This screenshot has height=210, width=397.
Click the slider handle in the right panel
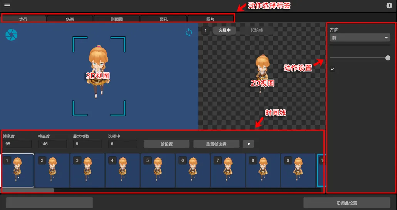pos(388,58)
